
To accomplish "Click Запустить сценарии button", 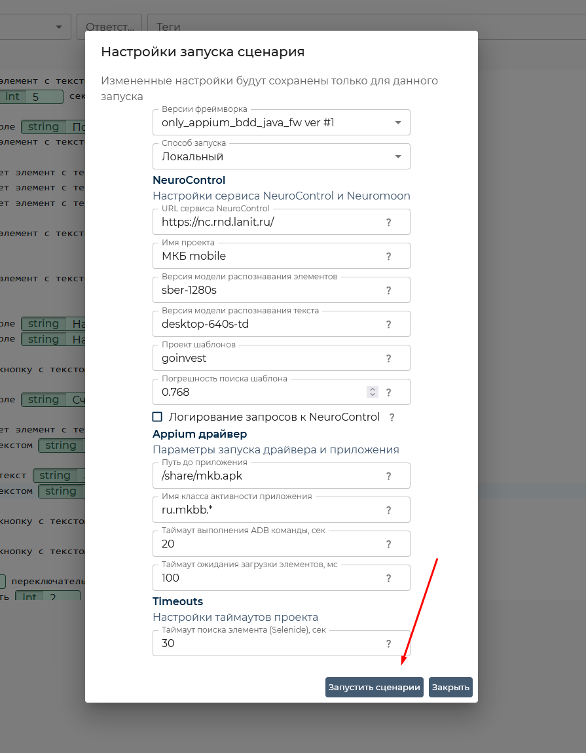I will point(374,687).
